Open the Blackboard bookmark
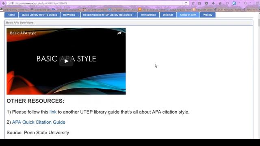The height and width of the screenshot is (146, 260). tap(41, 10)
